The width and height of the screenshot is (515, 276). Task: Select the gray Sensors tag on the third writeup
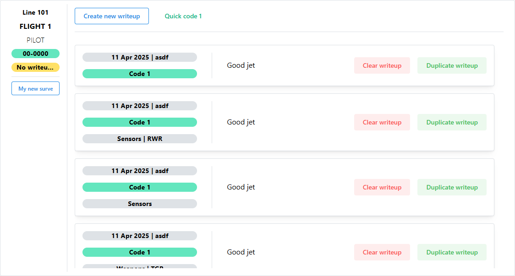click(140, 204)
